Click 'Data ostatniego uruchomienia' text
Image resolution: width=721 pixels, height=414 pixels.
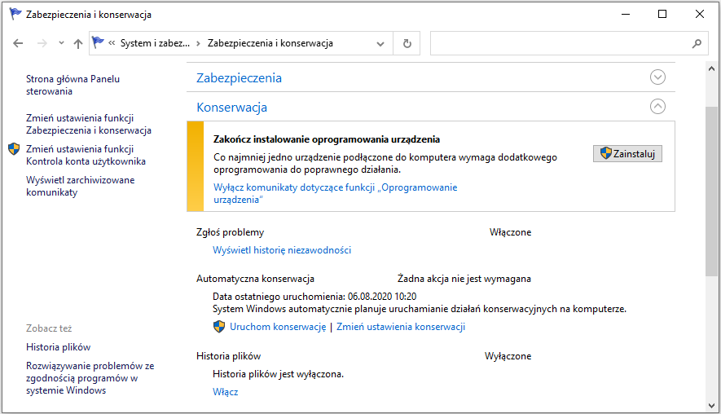click(x=314, y=297)
